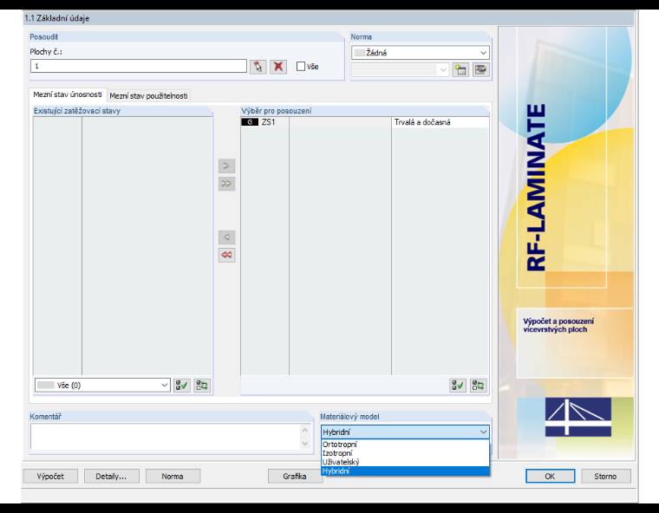Viewport: 659px width, 513px height.
Task: Pick surfaces graphically with the selection cursor icon
Action: coord(258,67)
